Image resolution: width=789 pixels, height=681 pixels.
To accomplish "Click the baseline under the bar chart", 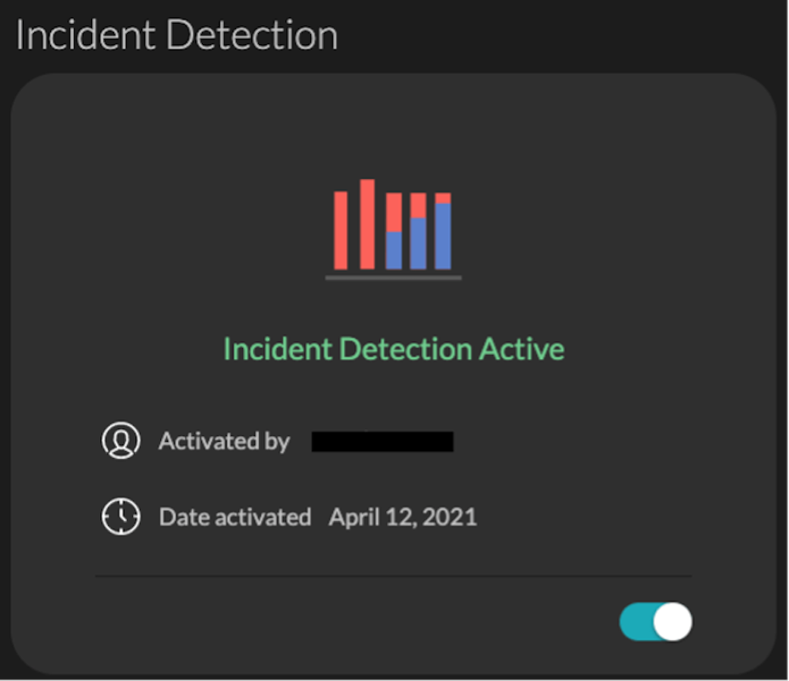I will [394, 278].
